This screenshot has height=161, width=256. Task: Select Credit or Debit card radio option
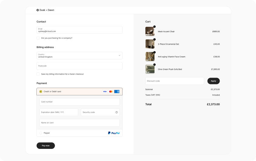coord(41,92)
